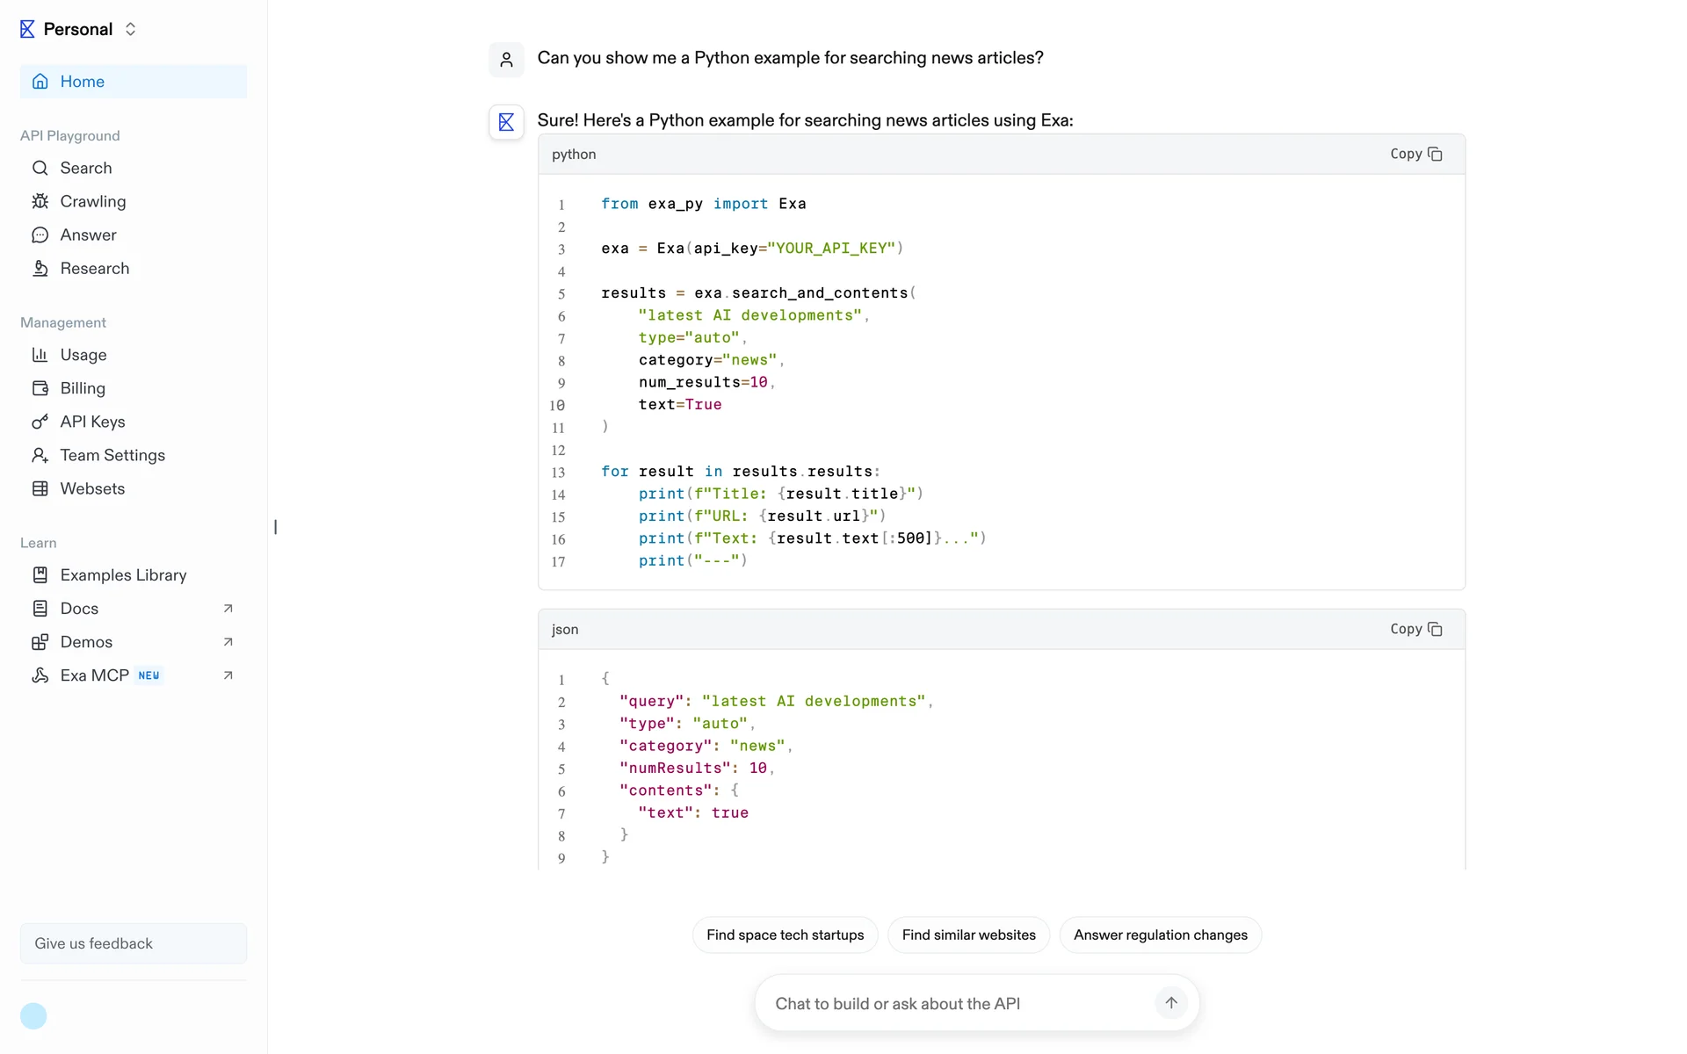Open Research via its microscope icon

[x=40, y=269]
